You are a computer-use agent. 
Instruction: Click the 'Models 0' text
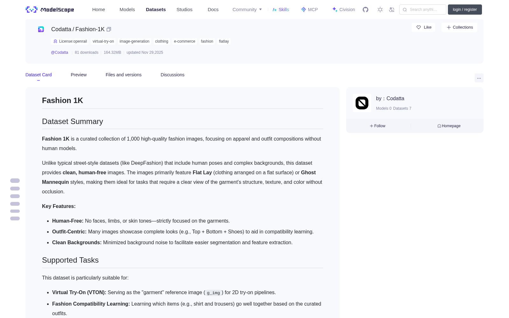tap(384, 108)
